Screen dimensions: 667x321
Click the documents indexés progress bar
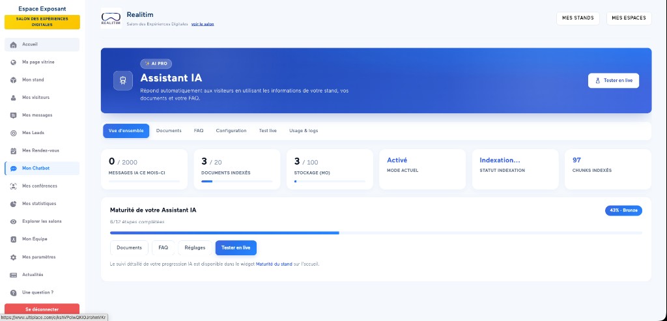[x=237, y=182]
